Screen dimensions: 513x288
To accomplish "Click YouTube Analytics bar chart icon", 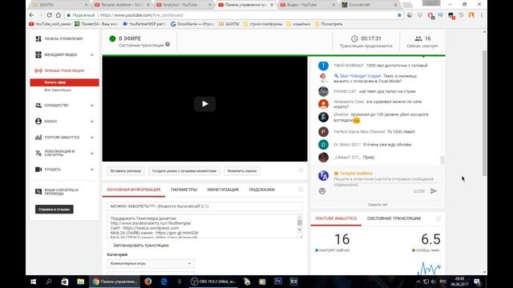I will click(x=38, y=137).
